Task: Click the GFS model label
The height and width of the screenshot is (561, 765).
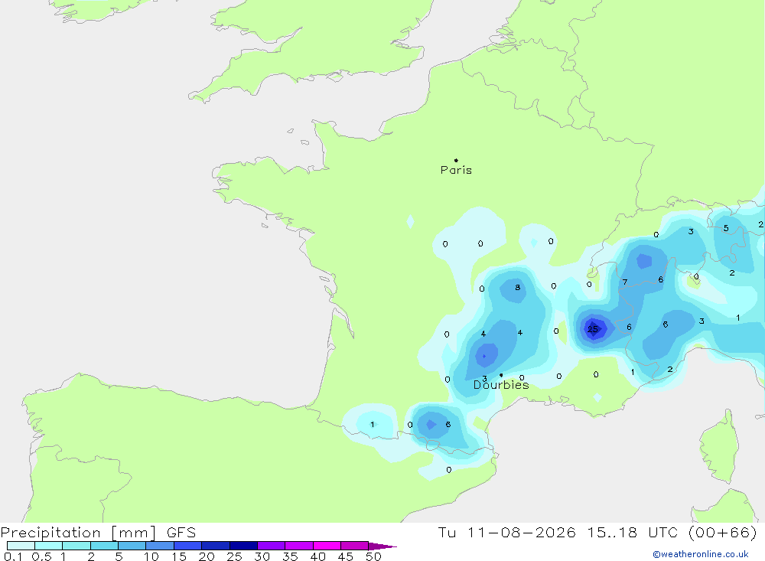Action: pos(181,533)
